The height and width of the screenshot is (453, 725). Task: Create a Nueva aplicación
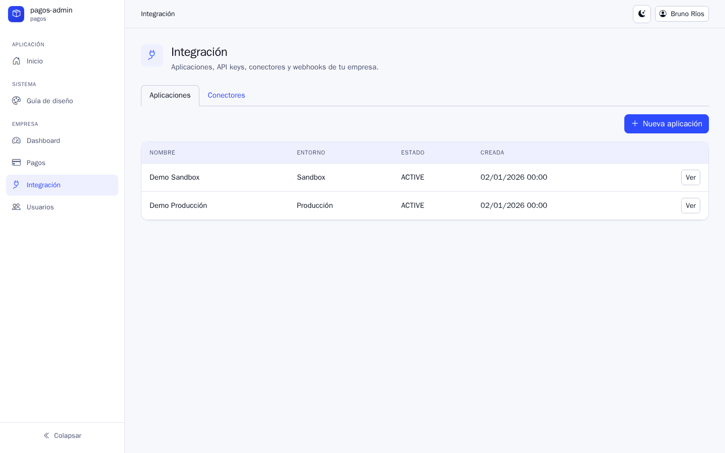click(667, 124)
